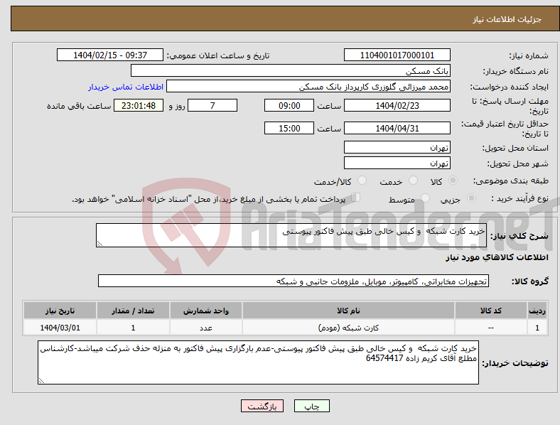Click the چاپ print button
Viewport: 560px width, 425px height.
tap(312, 406)
